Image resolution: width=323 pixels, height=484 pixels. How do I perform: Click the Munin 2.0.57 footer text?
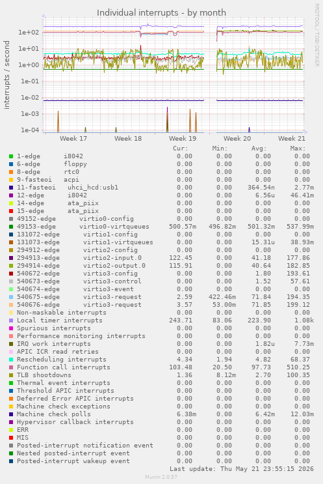161,477
